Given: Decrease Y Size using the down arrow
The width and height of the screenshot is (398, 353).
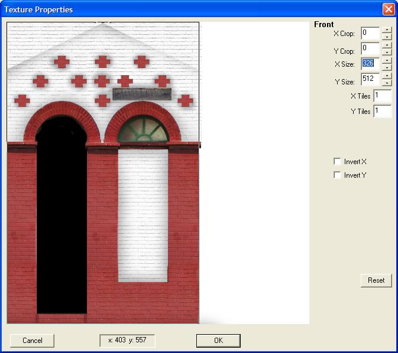Looking at the screenshot, I should tap(386, 82).
